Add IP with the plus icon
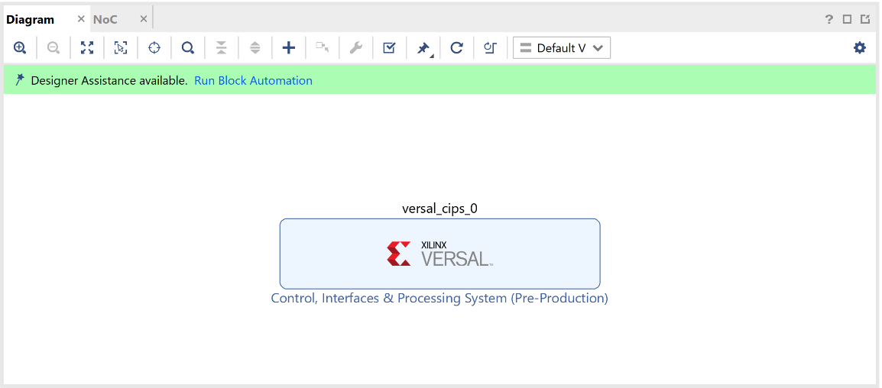The width and height of the screenshot is (882, 388). tap(288, 48)
